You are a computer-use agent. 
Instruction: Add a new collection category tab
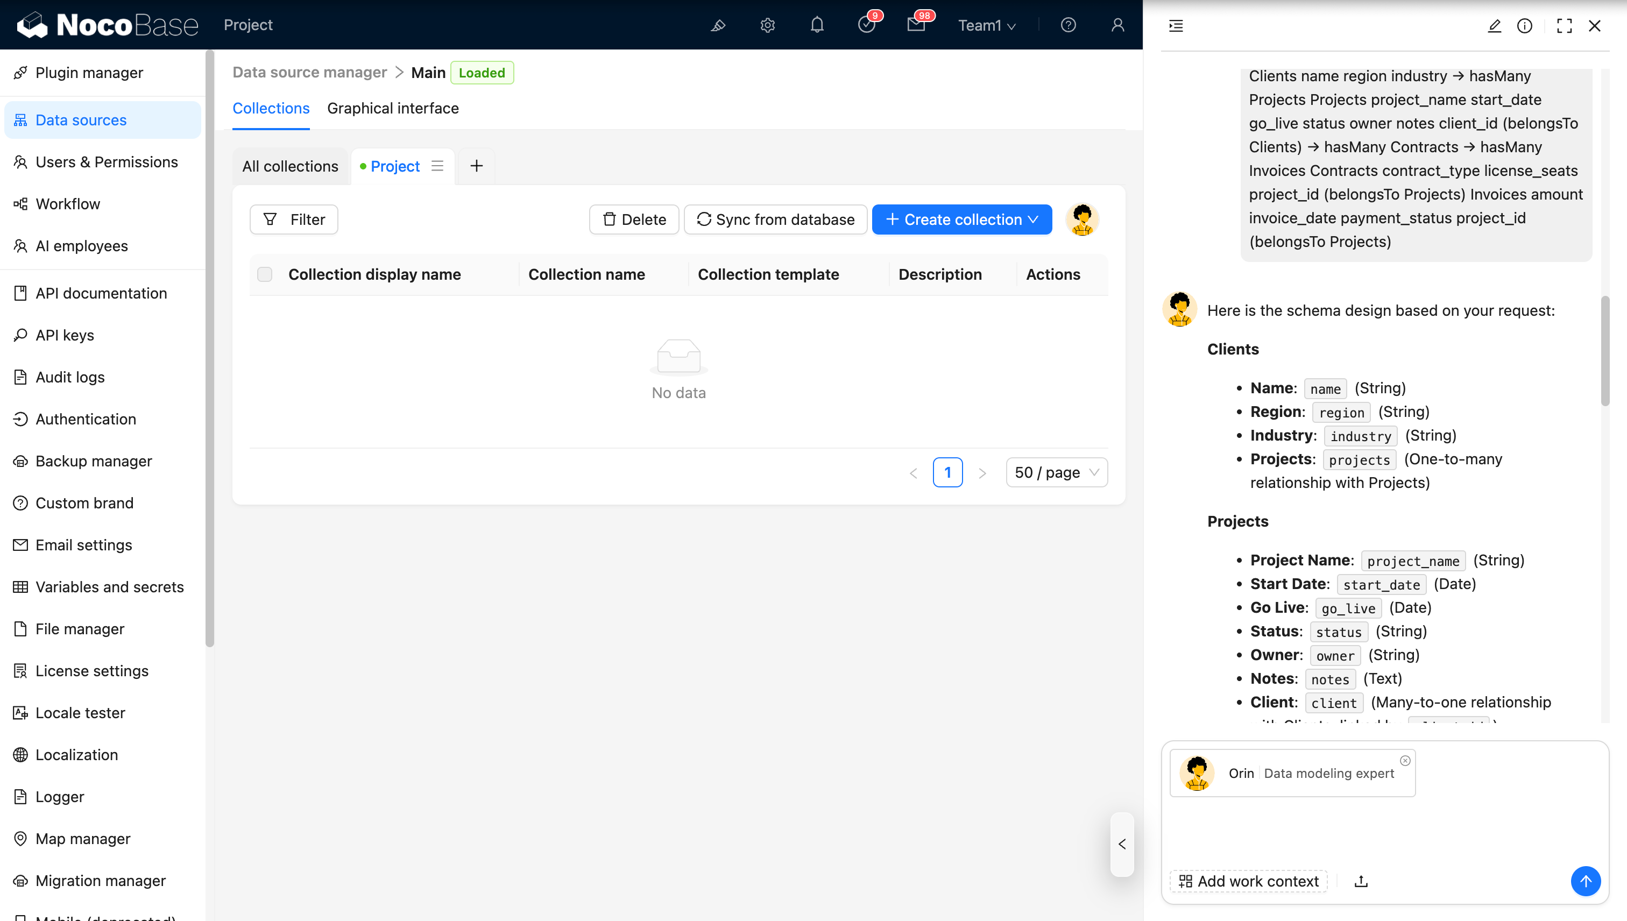(x=476, y=166)
